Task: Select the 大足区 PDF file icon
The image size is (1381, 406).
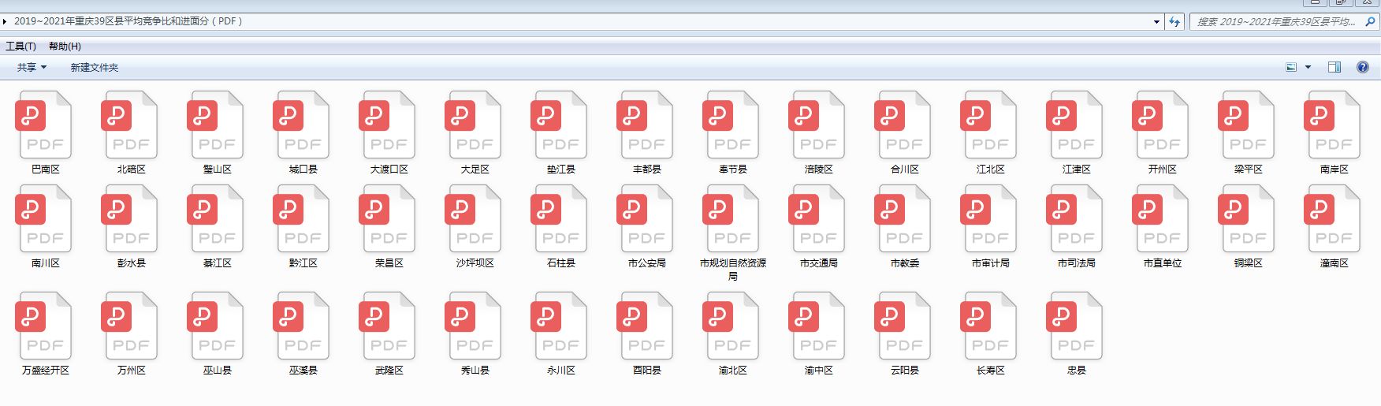Action: [474, 125]
